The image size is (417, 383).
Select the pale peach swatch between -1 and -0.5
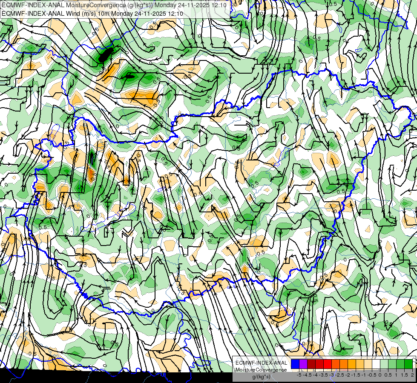(x=368, y=364)
